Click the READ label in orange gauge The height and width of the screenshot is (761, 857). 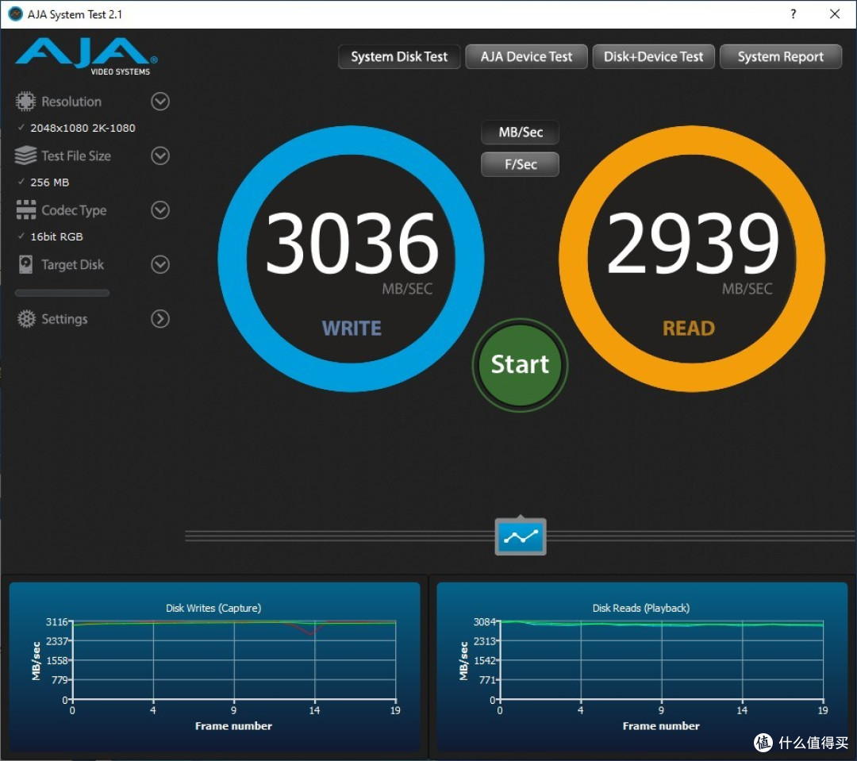click(689, 329)
